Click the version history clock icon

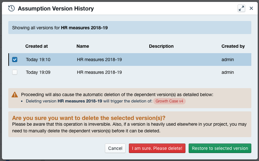click(12, 9)
